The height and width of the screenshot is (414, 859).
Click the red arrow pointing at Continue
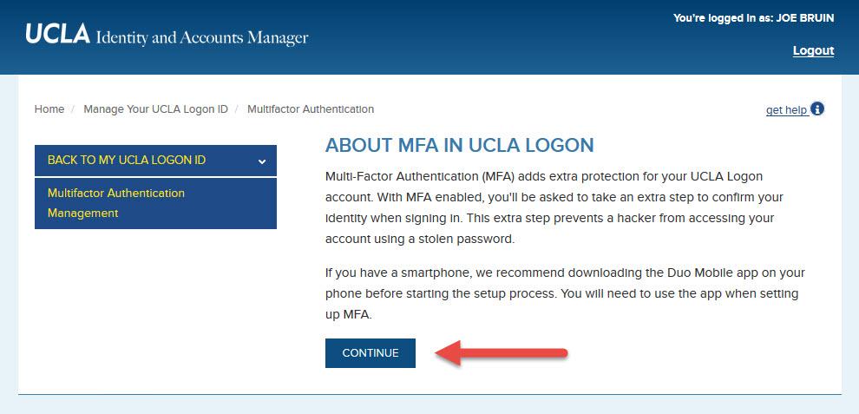coord(501,352)
